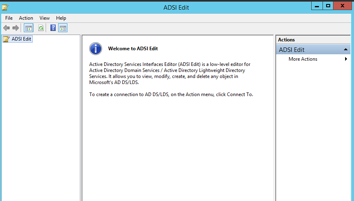Maximize the ADSI Edit window
The width and height of the screenshot is (354, 201).
click(x=328, y=6)
